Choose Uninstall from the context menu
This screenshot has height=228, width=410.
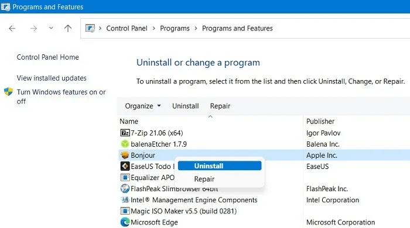(220, 166)
